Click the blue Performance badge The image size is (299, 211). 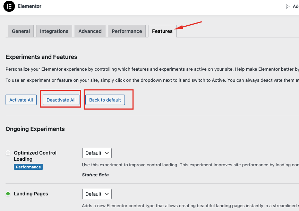[x=28, y=167]
